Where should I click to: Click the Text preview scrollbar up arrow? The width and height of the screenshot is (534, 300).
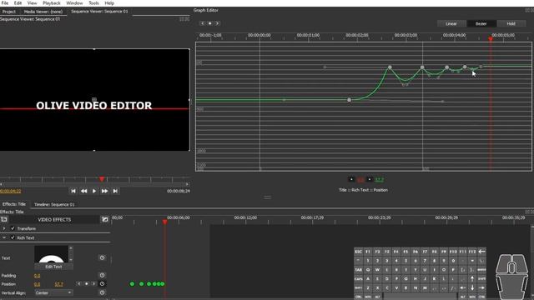click(x=71, y=248)
